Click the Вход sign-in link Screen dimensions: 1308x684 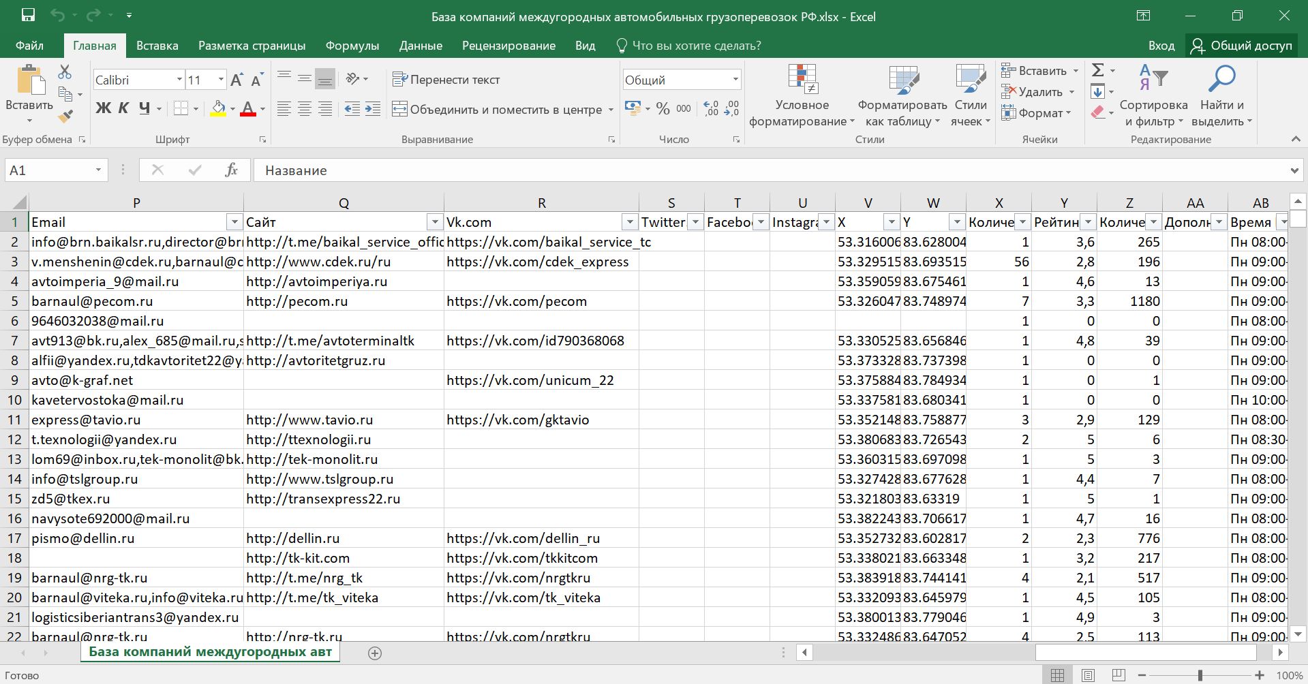[x=1161, y=46]
